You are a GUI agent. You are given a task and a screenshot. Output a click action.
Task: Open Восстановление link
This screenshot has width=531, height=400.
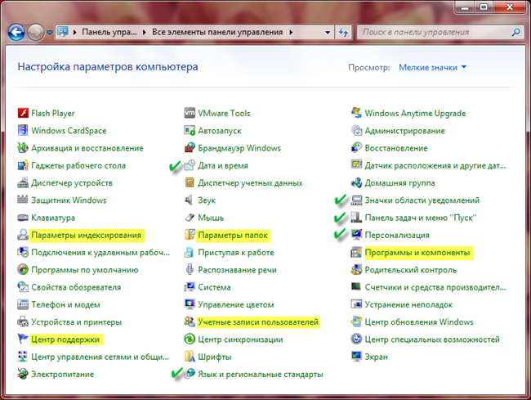(x=396, y=148)
